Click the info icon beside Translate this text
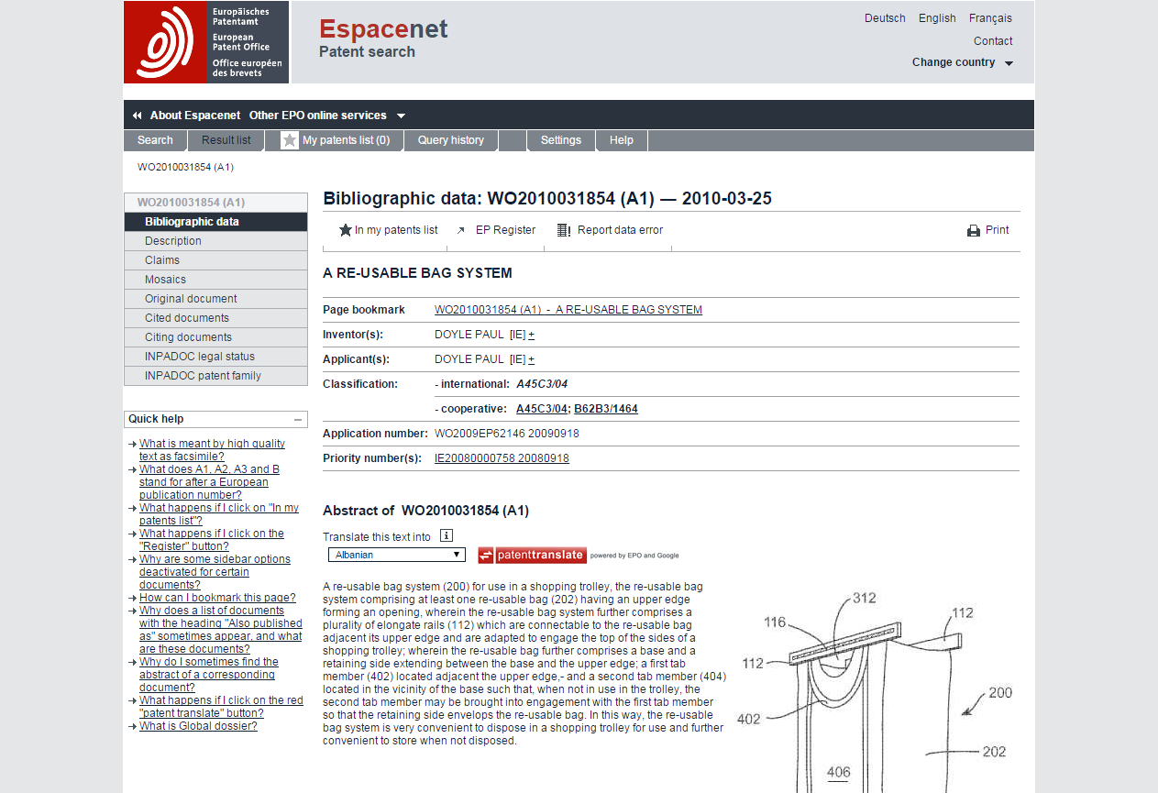 447,536
